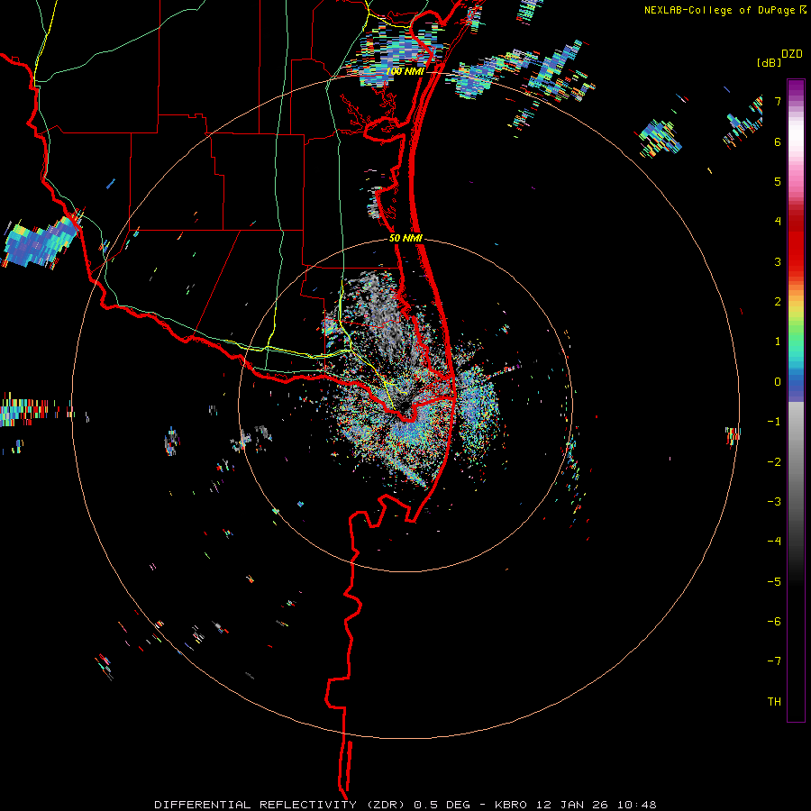Pick the purple top segment of color bar
The width and height of the screenshot is (811, 811).
click(x=796, y=87)
